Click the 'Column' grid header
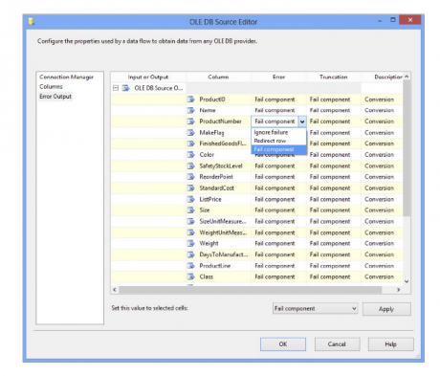Image resolution: width=440 pixels, height=376 pixels. pyautogui.click(x=218, y=77)
